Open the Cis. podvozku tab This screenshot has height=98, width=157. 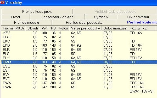coord(137,17)
